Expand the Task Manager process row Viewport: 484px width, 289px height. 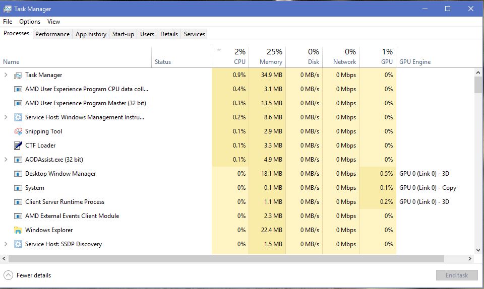click(6, 75)
